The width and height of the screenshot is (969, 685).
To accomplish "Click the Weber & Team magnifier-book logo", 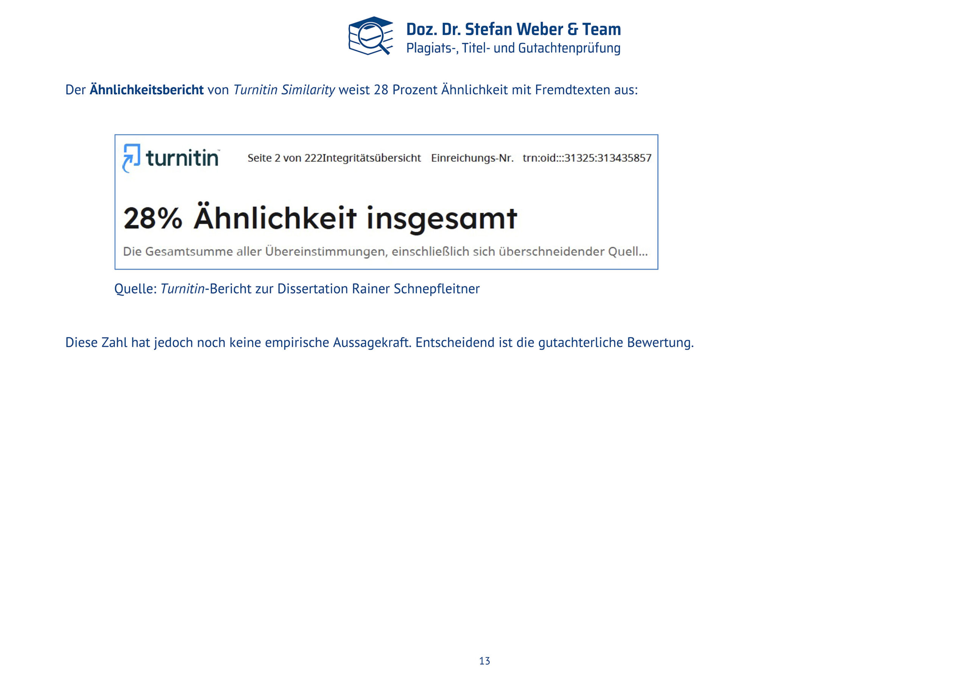I will (x=371, y=36).
